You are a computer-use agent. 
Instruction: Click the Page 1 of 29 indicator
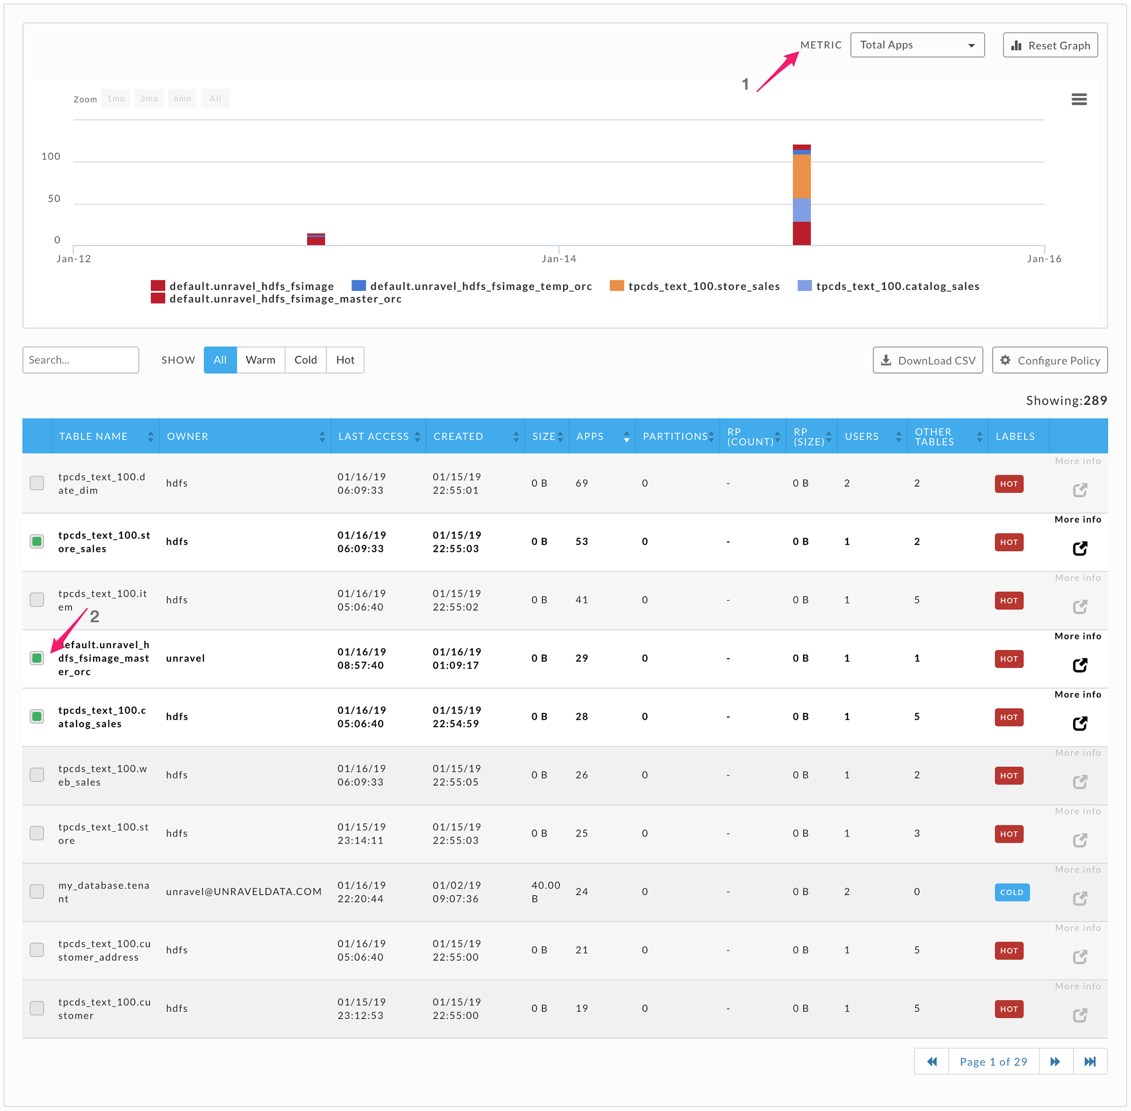tap(993, 1062)
